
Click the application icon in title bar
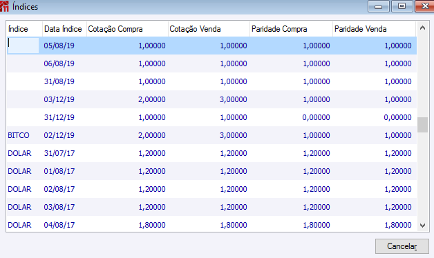(x=4, y=6)
